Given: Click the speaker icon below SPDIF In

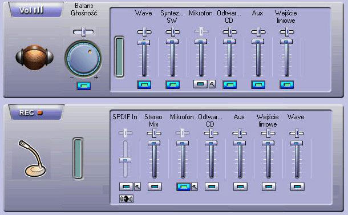Looking at the screenshot, I should [126, 199].
